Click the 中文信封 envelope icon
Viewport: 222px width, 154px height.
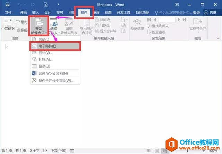[x=8, y=25]
